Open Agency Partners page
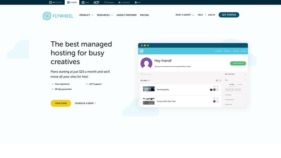The width and height of the screenshot is (281, 158). [x=126, y=15]
